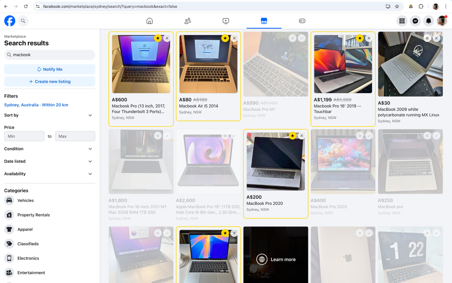Click Learn more on the sponsored tile
This screenshot has width=452, height=283.
point(276,259)
